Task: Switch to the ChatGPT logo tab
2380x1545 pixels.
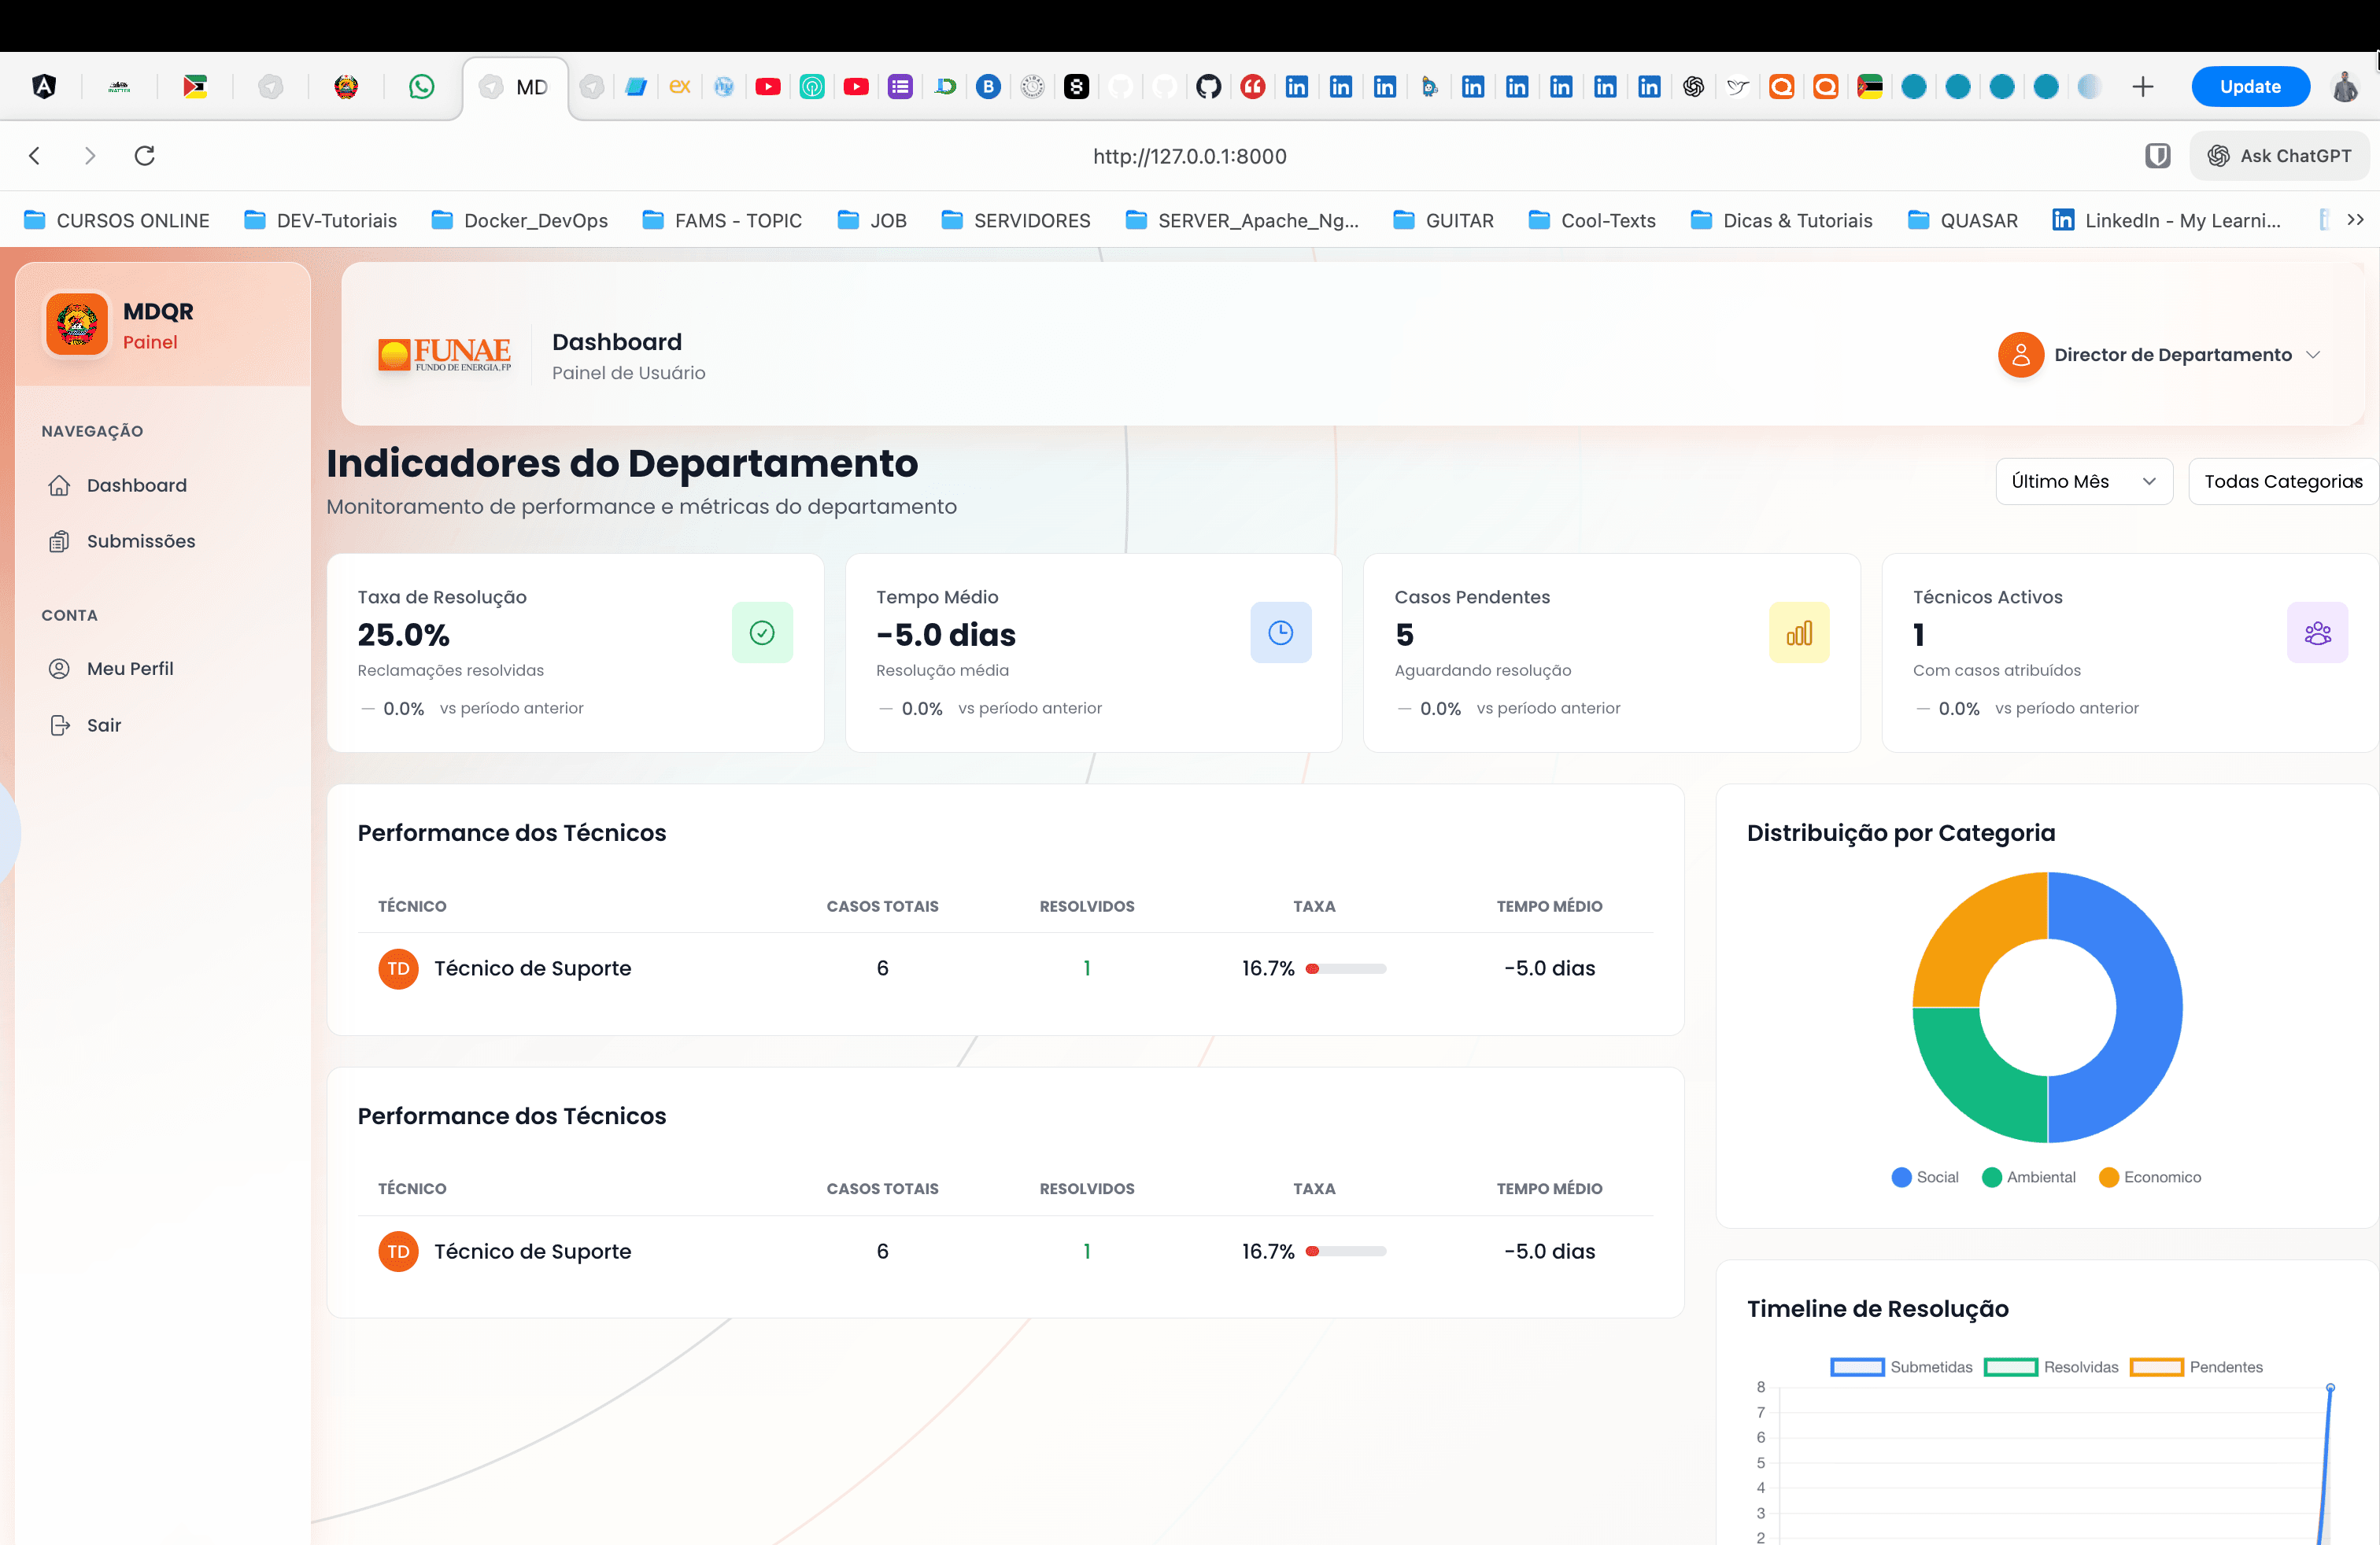Action: (1693, 87)
